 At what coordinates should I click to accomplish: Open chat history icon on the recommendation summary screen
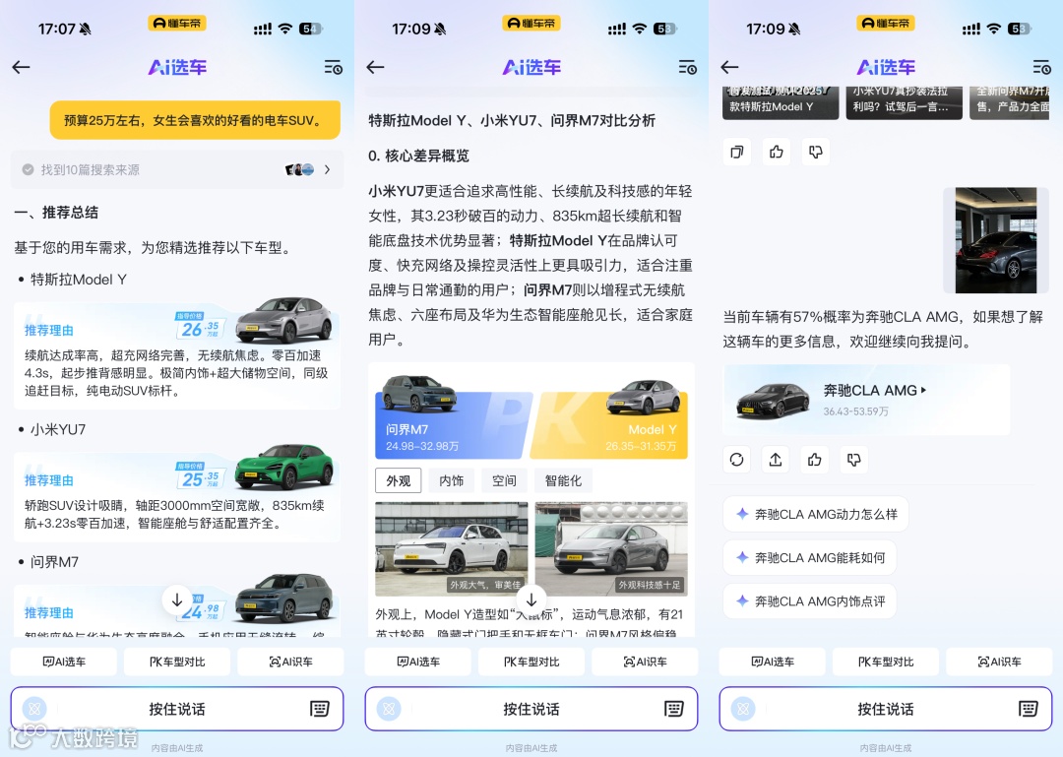[x=333, y=67]
